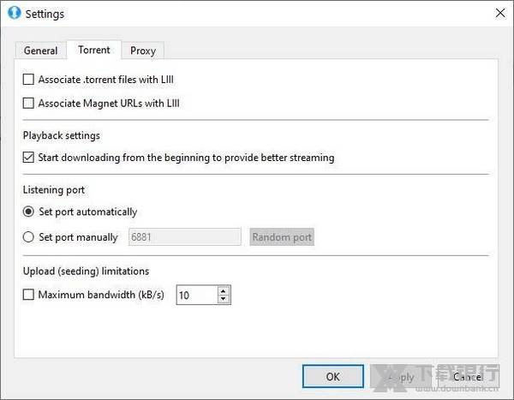Select the Torrent tab
Screen dimensions: 514x400
tap(94, 50)
